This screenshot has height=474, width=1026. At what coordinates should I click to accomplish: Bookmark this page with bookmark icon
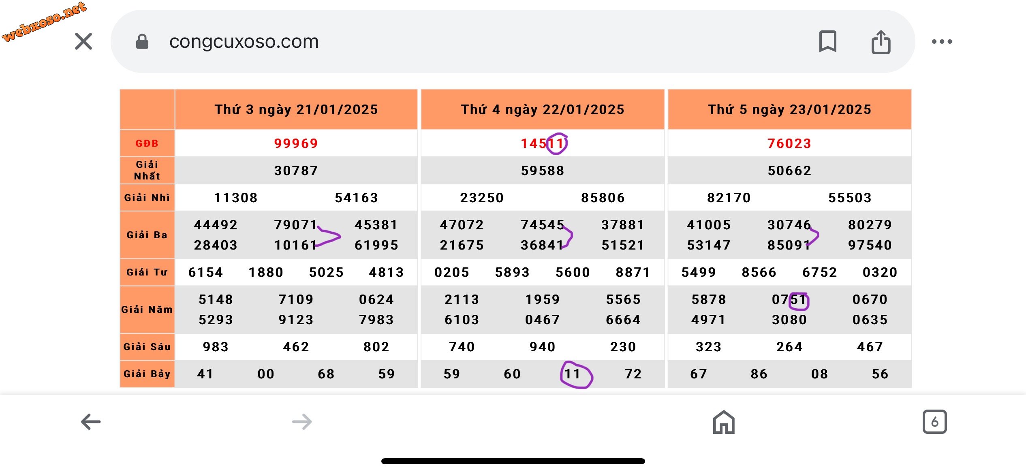827,41
